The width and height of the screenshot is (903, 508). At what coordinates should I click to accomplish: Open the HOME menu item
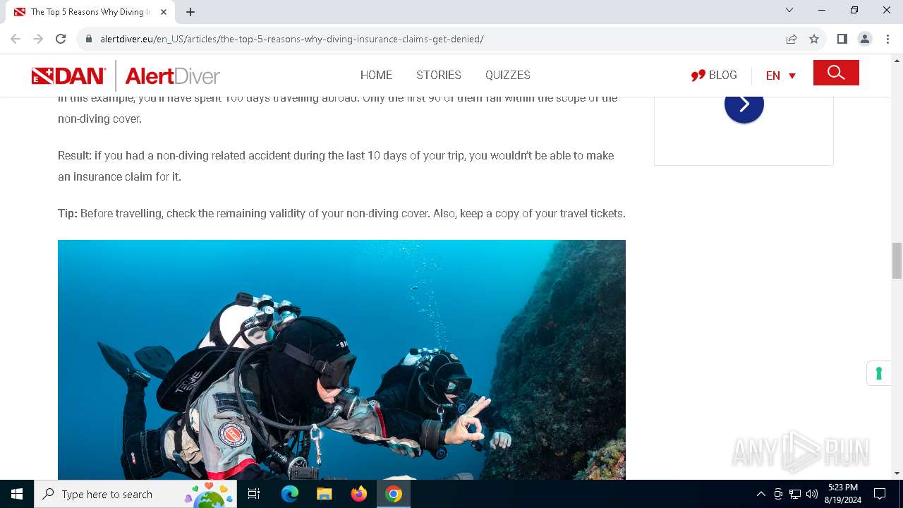click(x=376, y=75)
